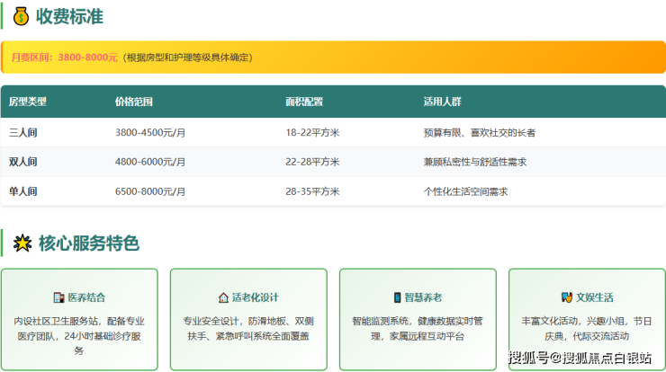Image resolution: width=666 pixels, height=372 pixels.
Task: Click the money bag icon beside 收费标准
Action: pos(21,16)
